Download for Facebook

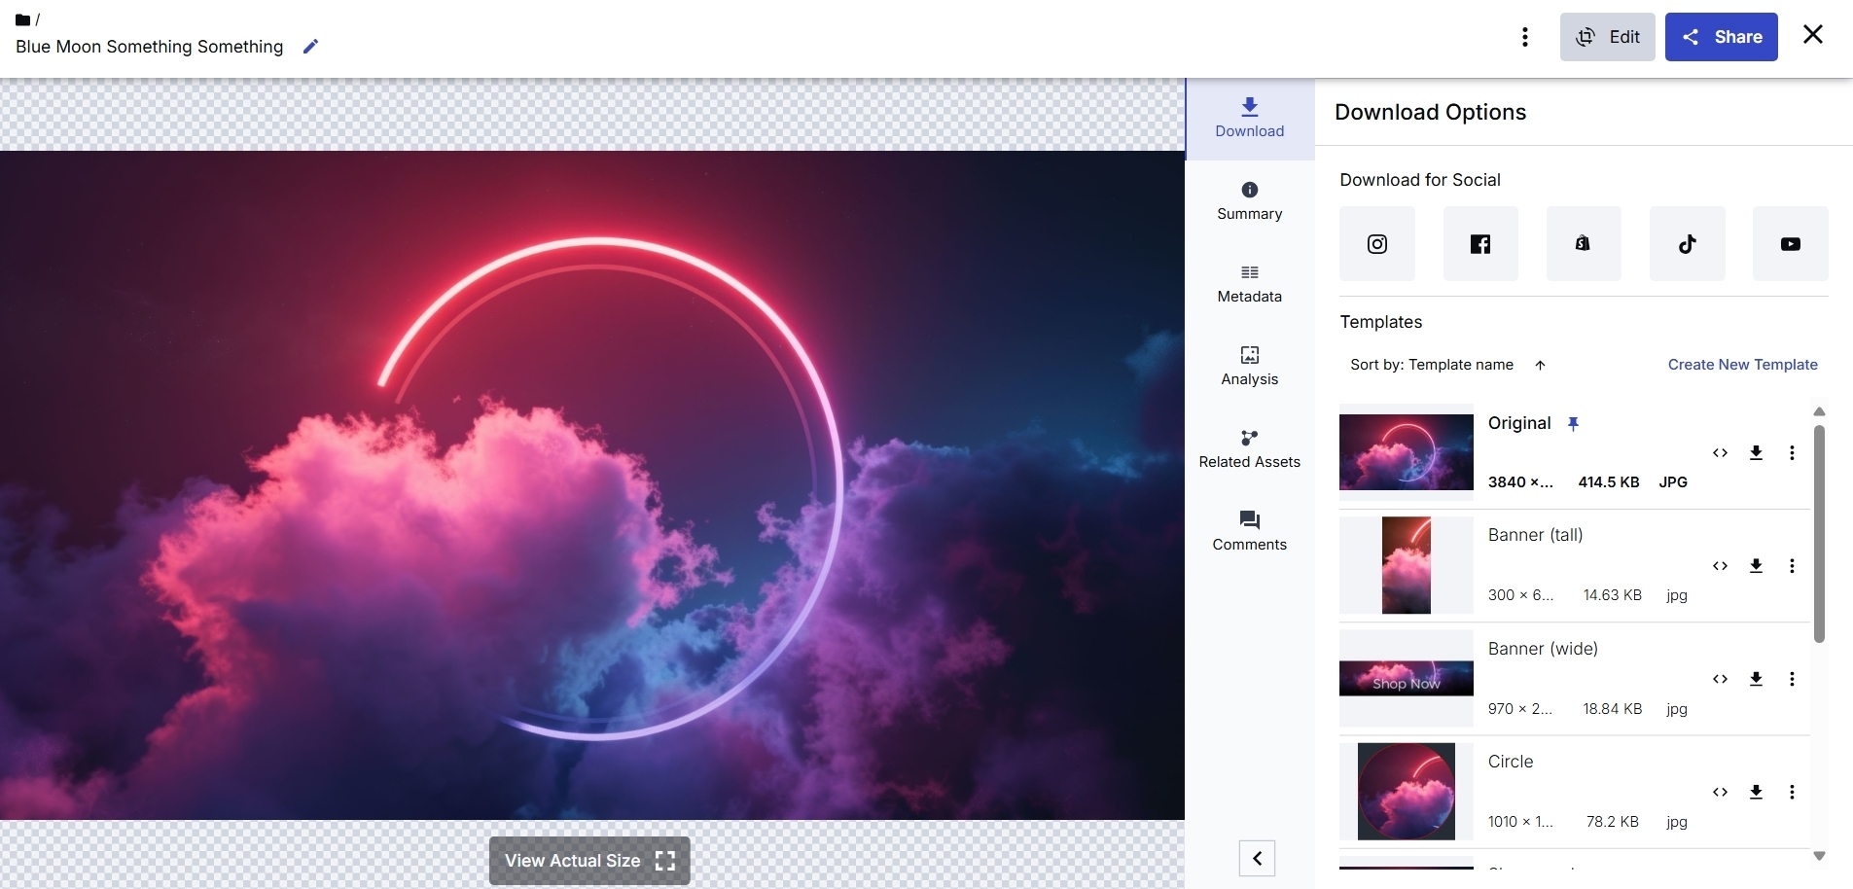click(1480, 244)
